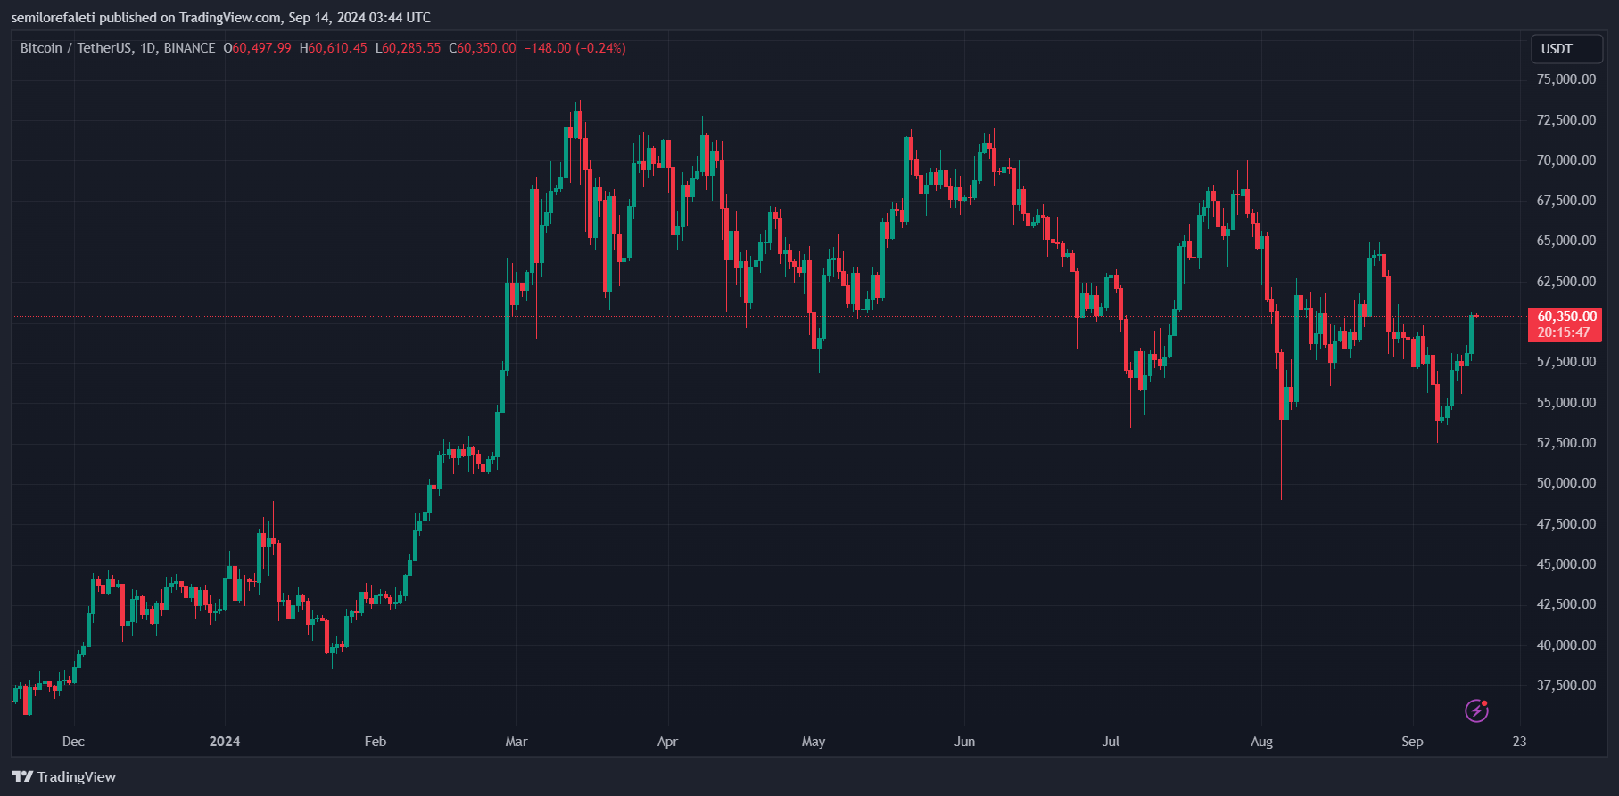Screen dimensions: 1619x796
Task: Click the Mar label on time axis
Action: pyautogui.click(x=516, y=742)
